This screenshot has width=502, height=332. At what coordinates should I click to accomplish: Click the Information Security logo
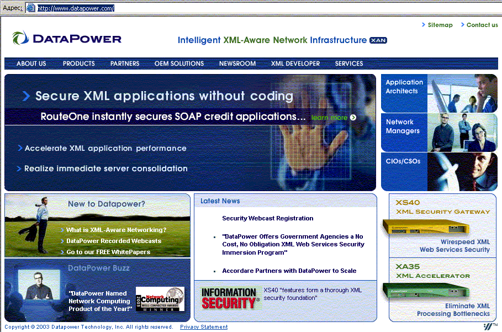[x=230, y=298]
